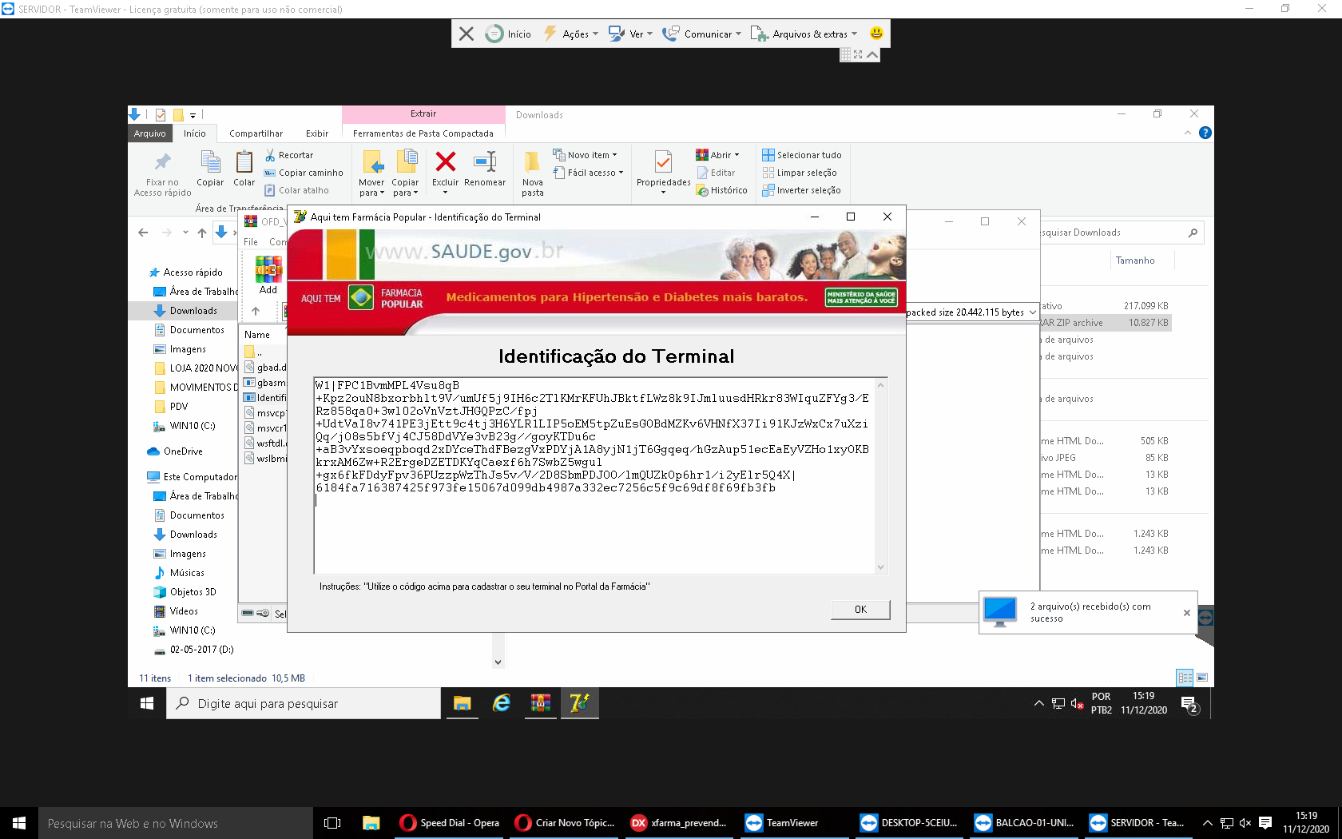Click inside the terminal code text area
Viewport: 1342px width, 839px height.
(x=594, y=475)
